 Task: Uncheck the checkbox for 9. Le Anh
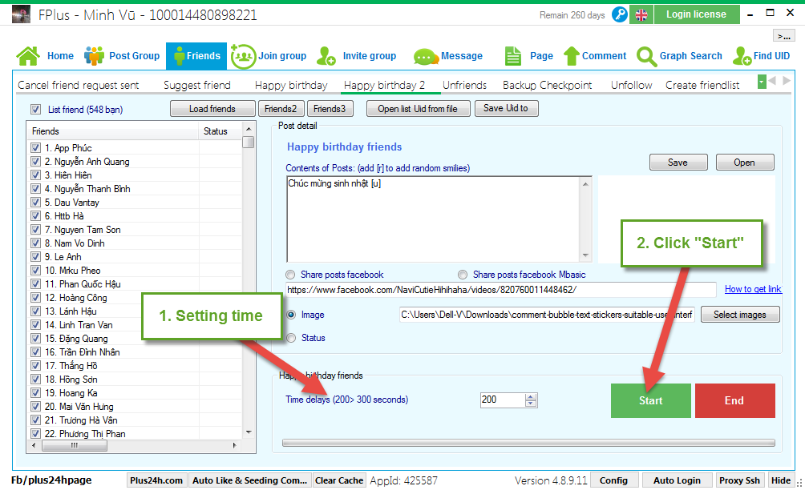click(35, 257)
